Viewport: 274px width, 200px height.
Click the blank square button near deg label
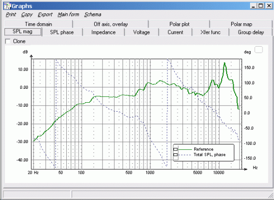259,50
